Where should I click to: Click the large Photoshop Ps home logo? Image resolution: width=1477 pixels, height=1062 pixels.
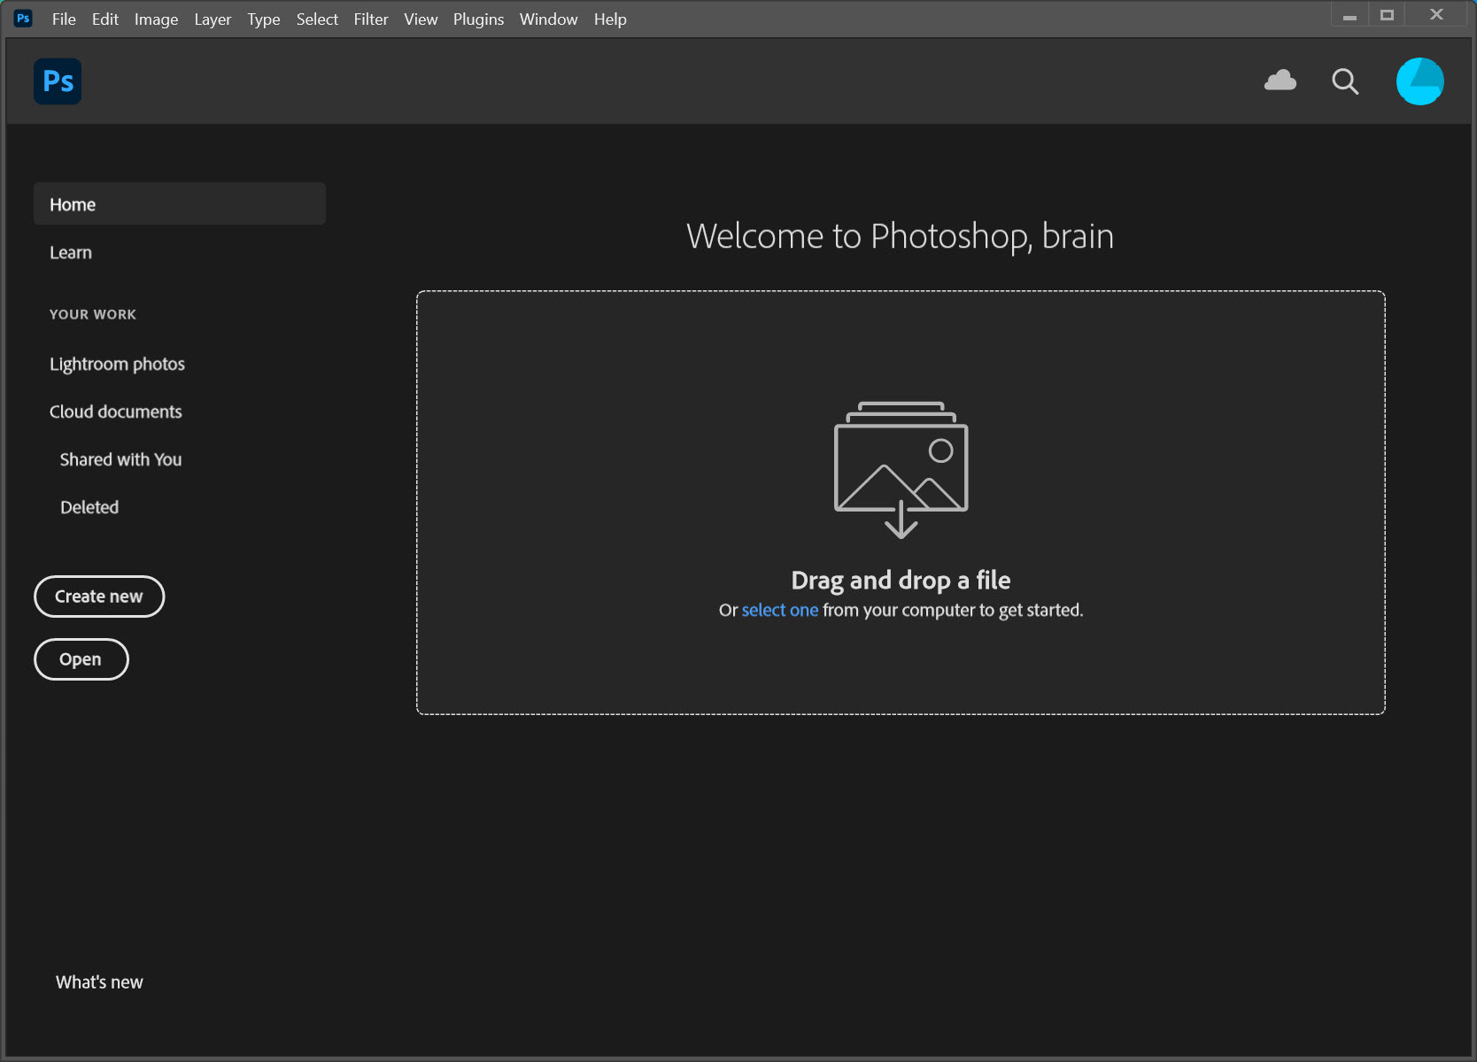pyautogui.click(x=58, y=81)
